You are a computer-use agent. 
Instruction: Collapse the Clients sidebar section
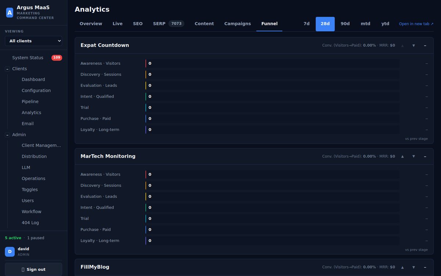click(x=7, y=69)
